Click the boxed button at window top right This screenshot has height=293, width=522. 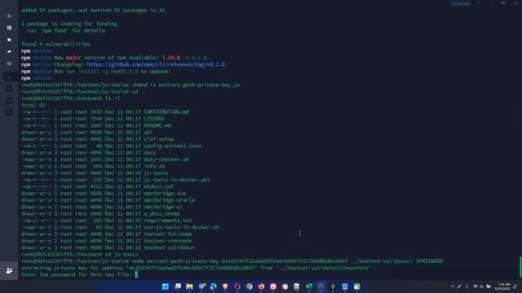click(461, 3)
